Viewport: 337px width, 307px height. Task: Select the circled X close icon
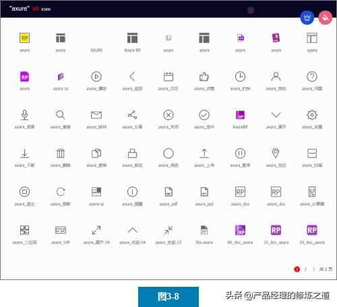pos(168,115)
